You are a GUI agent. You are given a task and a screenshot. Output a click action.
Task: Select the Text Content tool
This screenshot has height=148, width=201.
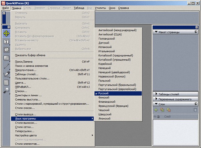(6, 42)
